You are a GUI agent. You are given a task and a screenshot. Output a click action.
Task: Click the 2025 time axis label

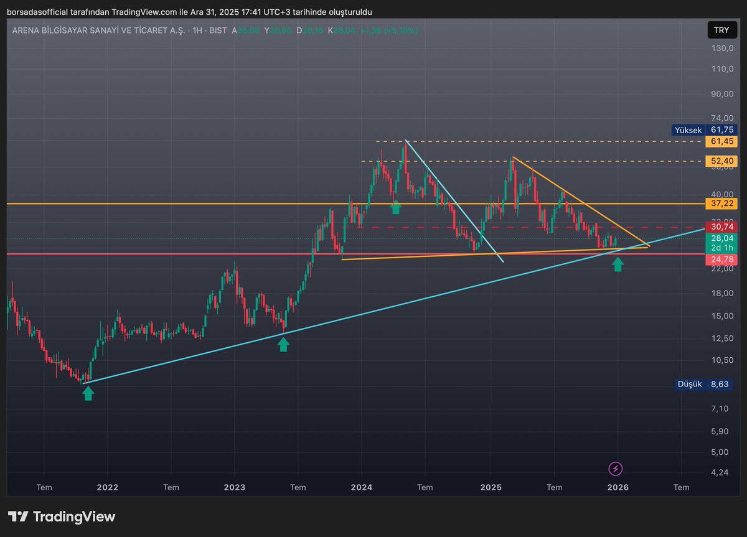(491, 488)
